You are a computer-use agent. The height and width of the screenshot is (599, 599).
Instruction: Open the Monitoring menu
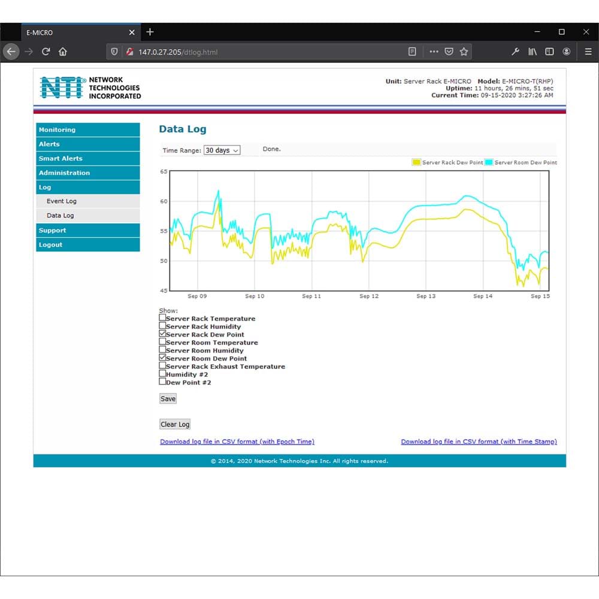pyautogui.click(x=88, y=130)
